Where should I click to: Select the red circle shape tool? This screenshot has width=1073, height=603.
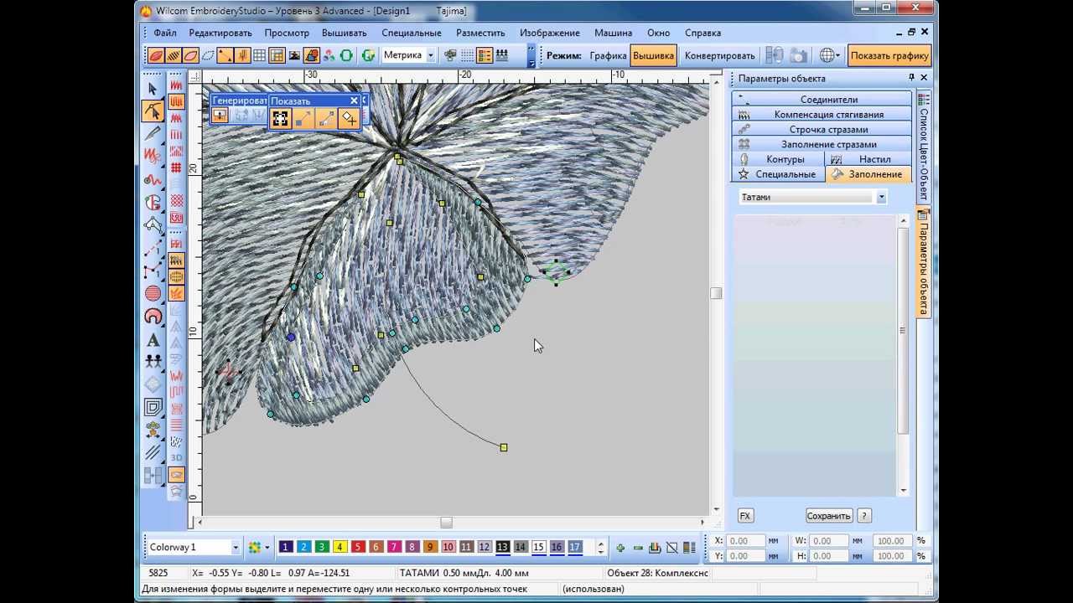153,294
